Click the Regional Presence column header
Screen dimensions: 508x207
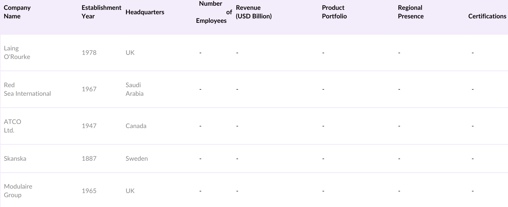click(x=411, y=12)
